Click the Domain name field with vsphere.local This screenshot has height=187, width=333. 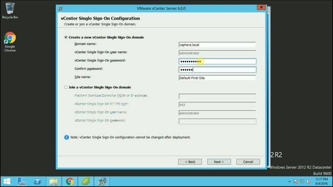click(217, 45)
